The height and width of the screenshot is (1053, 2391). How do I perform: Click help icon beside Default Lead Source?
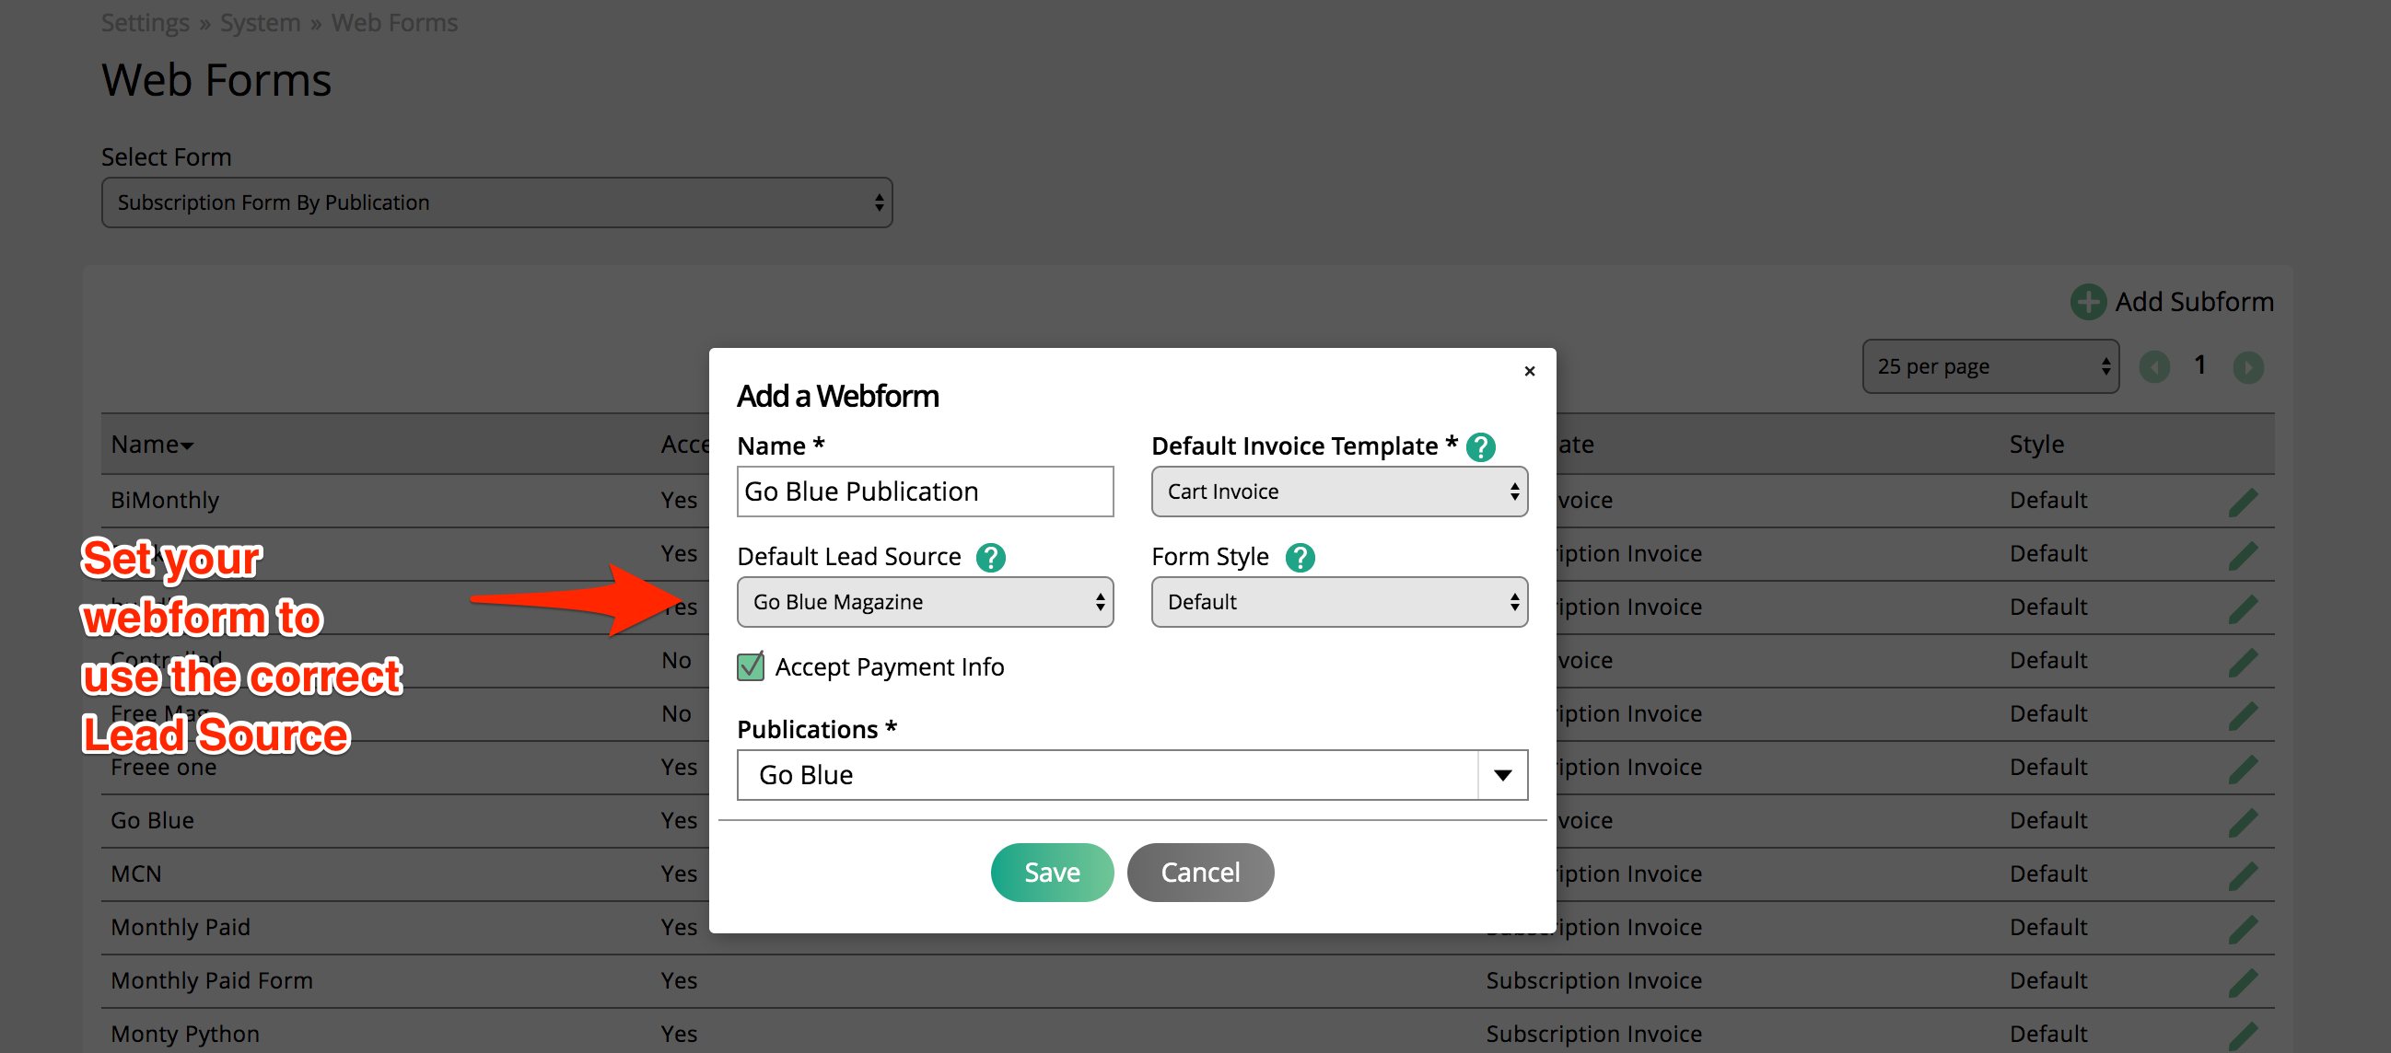coord(990,558)
